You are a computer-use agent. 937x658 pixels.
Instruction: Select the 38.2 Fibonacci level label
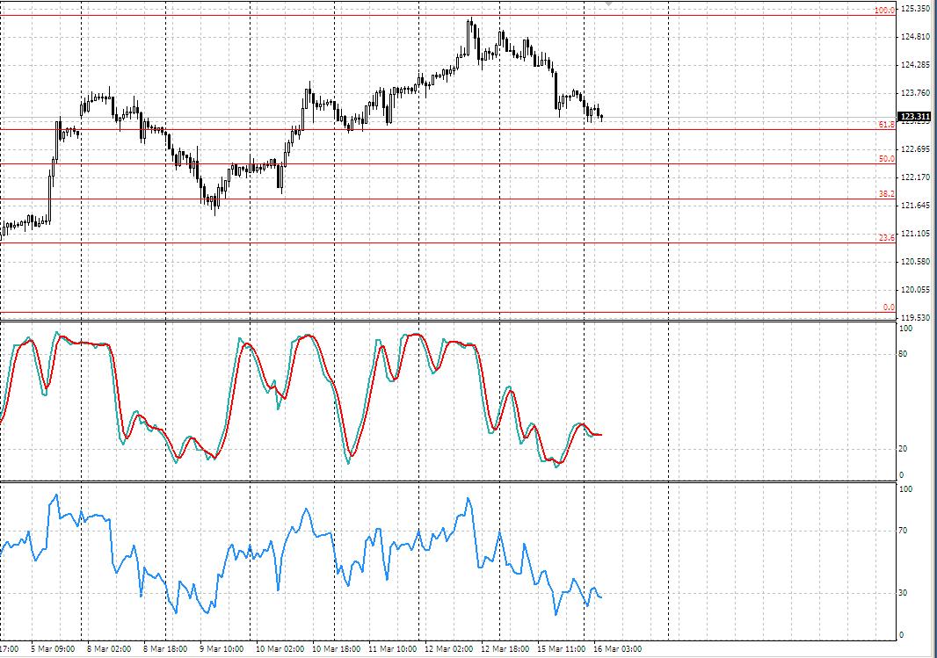coord(887,194)
